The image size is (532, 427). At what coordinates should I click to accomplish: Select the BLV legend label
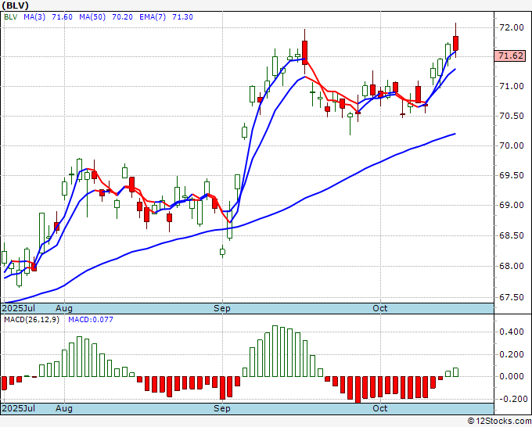pos(10,17)
